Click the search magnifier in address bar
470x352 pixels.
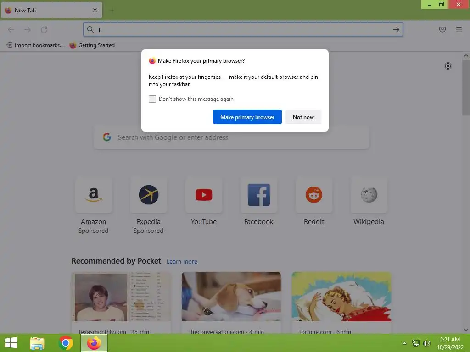90,29
